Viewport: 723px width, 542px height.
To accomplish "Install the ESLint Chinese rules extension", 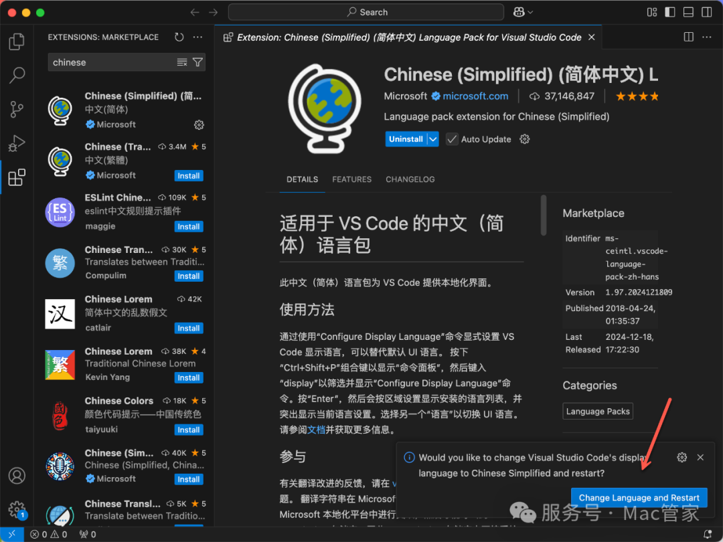I will tap(189, 227).
